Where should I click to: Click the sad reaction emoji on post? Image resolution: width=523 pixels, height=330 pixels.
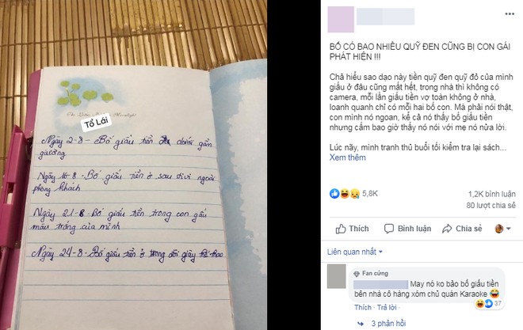(x=354, y=194)
